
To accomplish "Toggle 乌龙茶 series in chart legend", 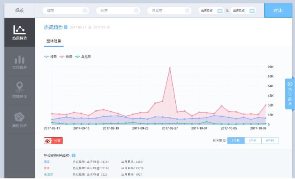I will (x=83, y=56).
